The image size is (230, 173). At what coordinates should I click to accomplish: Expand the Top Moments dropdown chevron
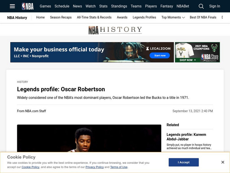183,18
